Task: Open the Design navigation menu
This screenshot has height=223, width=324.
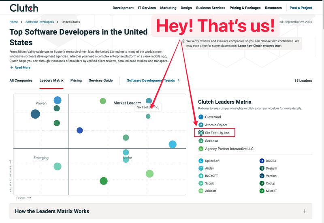Action: click(186, 8)
